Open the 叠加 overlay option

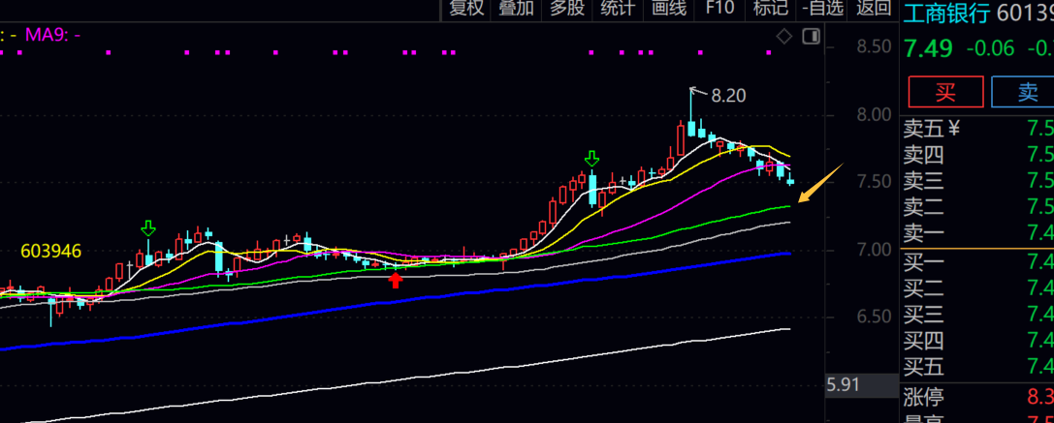pyautogui.click(x=516, y=9)
